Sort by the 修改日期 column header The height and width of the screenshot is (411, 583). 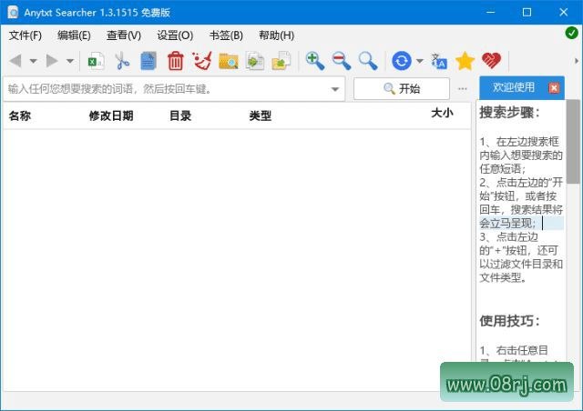point(111,115)
